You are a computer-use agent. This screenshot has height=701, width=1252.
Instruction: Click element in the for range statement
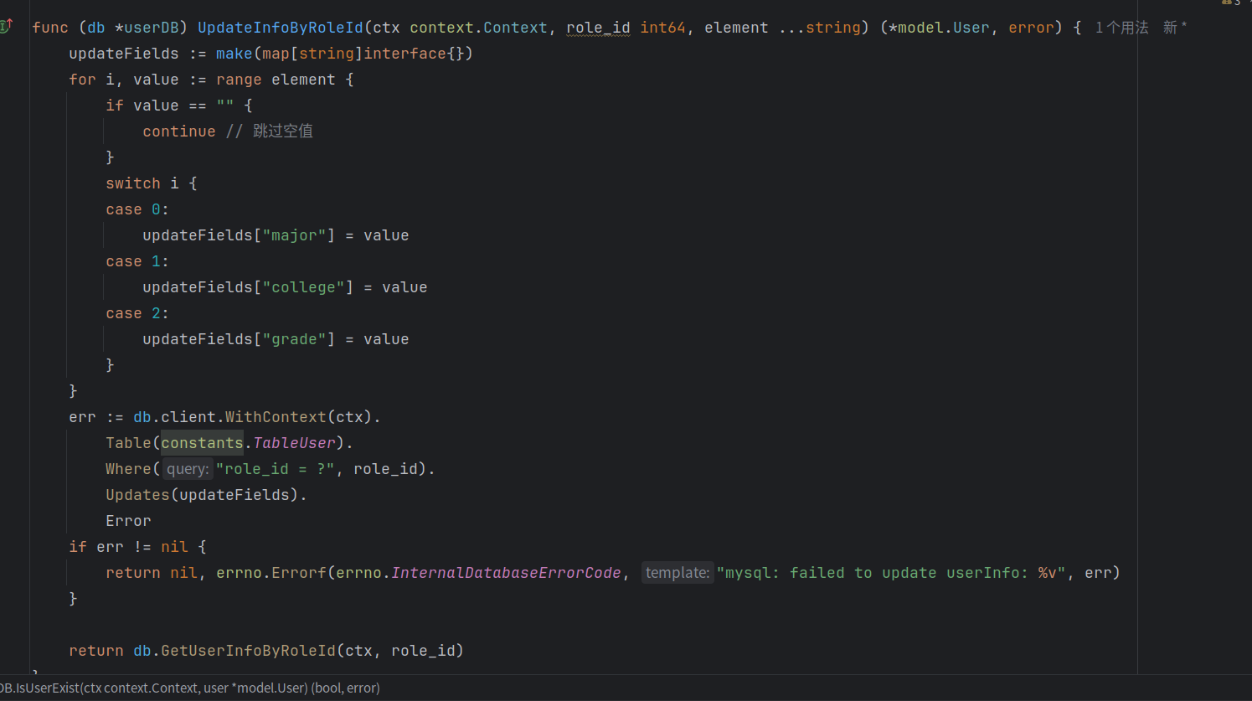[303, 80]
